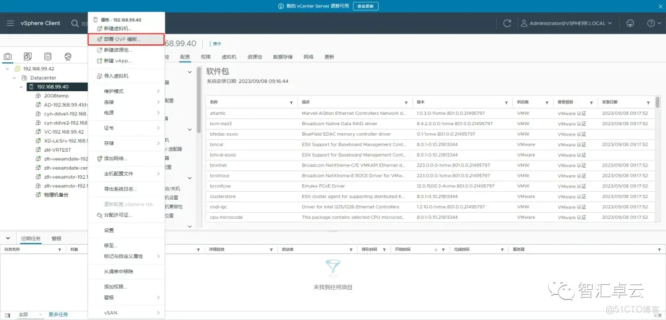666x320 pixels.
Task: Filter the 任务名称 column in tasks
Action: tap(59, 250)
